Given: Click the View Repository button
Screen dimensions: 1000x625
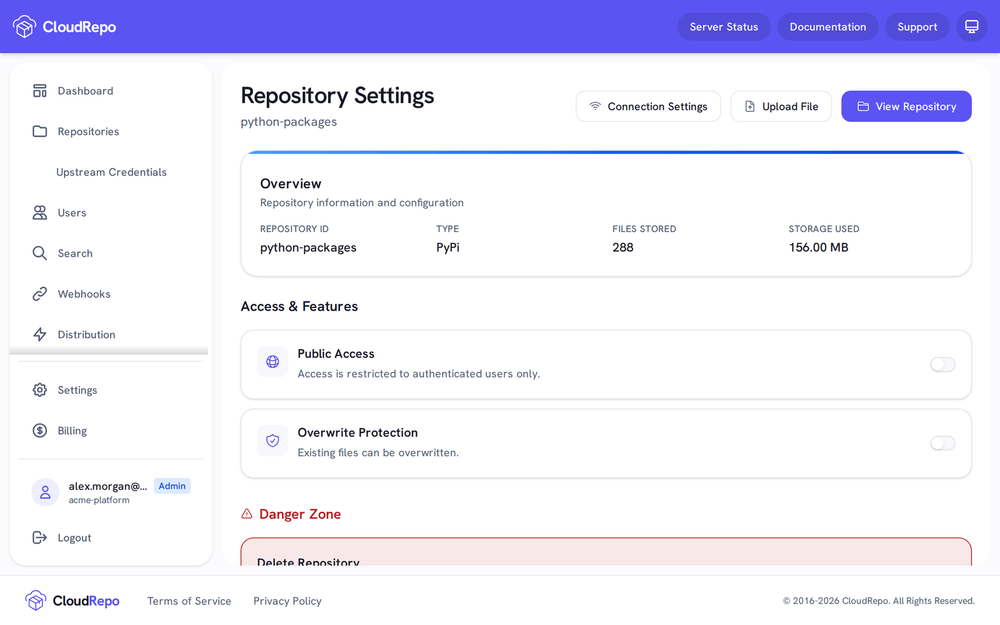Looking at the screenshot, I should tap(906, 106).
